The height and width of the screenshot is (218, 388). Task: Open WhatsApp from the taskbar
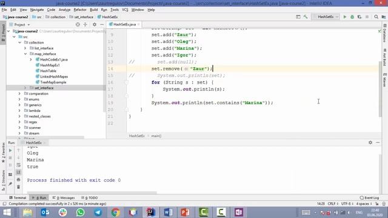[x=80, y=213]
